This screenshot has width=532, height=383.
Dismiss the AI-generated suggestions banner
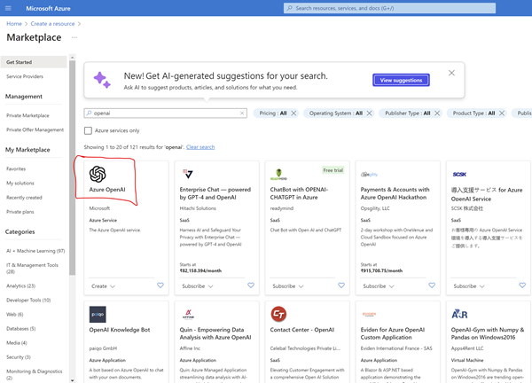click(451, 73)
